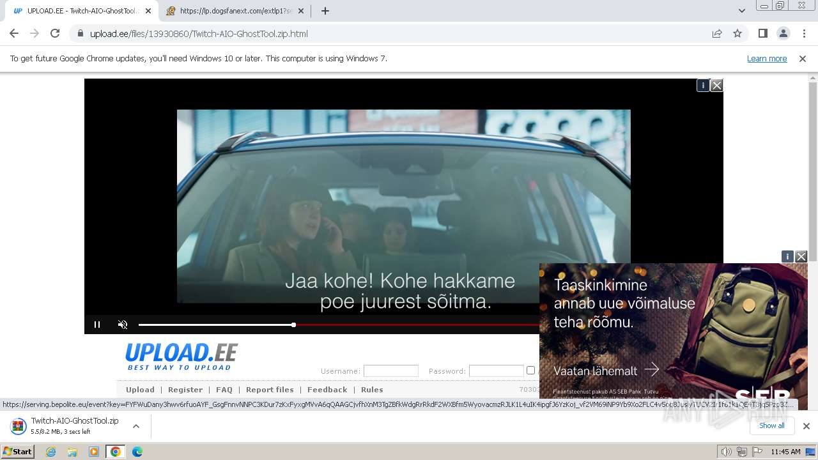Show SEB banner ad info icon
Image resolution: width=818 pixels, height=460 pixels.
pyautogui.click(x=787, y=256)
